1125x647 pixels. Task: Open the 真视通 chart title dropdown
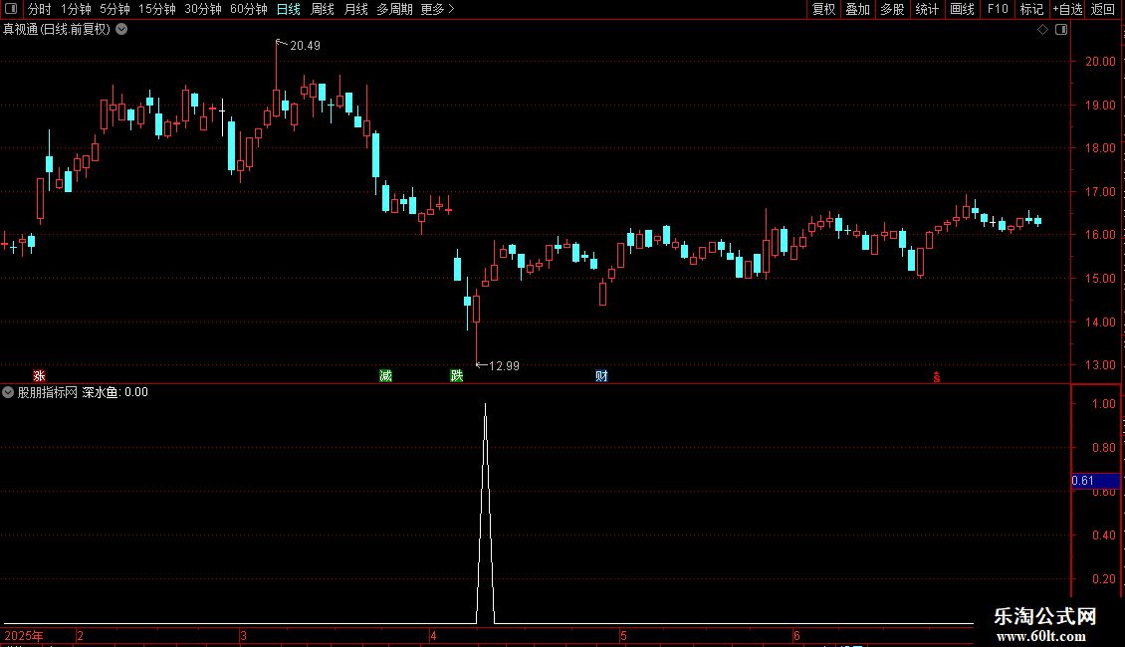122,30
